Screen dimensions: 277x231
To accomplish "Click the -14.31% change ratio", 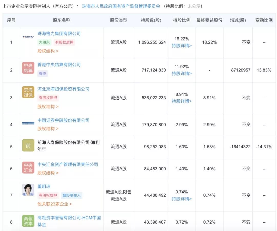I will click(264, 147).
